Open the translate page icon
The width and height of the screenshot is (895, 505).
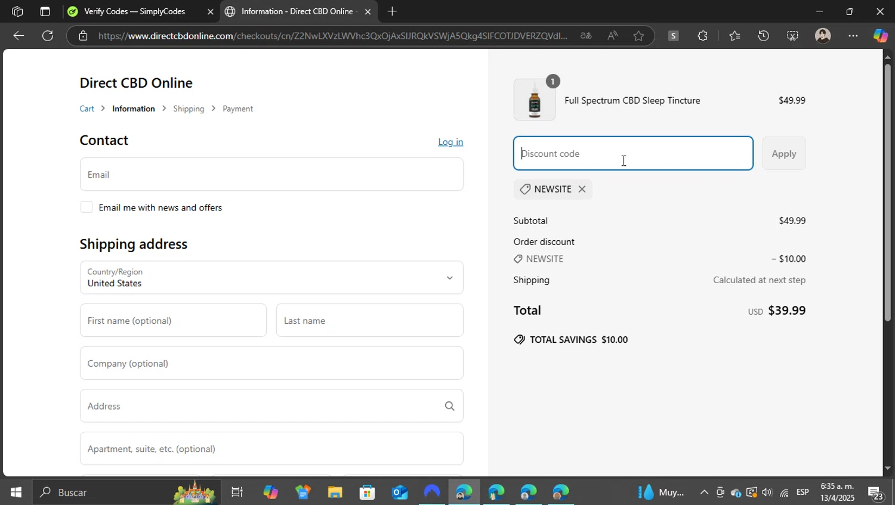[x=586, y=36]
